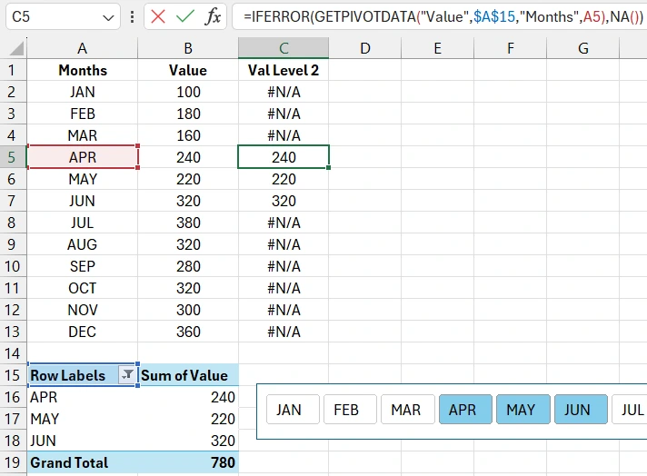Click the Cancel (X) formula icon
This screenshot has width=647, height=476.
click(159, 16)
